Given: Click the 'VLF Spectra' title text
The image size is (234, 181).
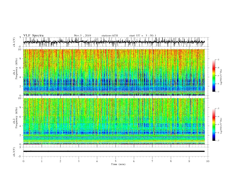Looking at the screenshot, I should 33,35.
